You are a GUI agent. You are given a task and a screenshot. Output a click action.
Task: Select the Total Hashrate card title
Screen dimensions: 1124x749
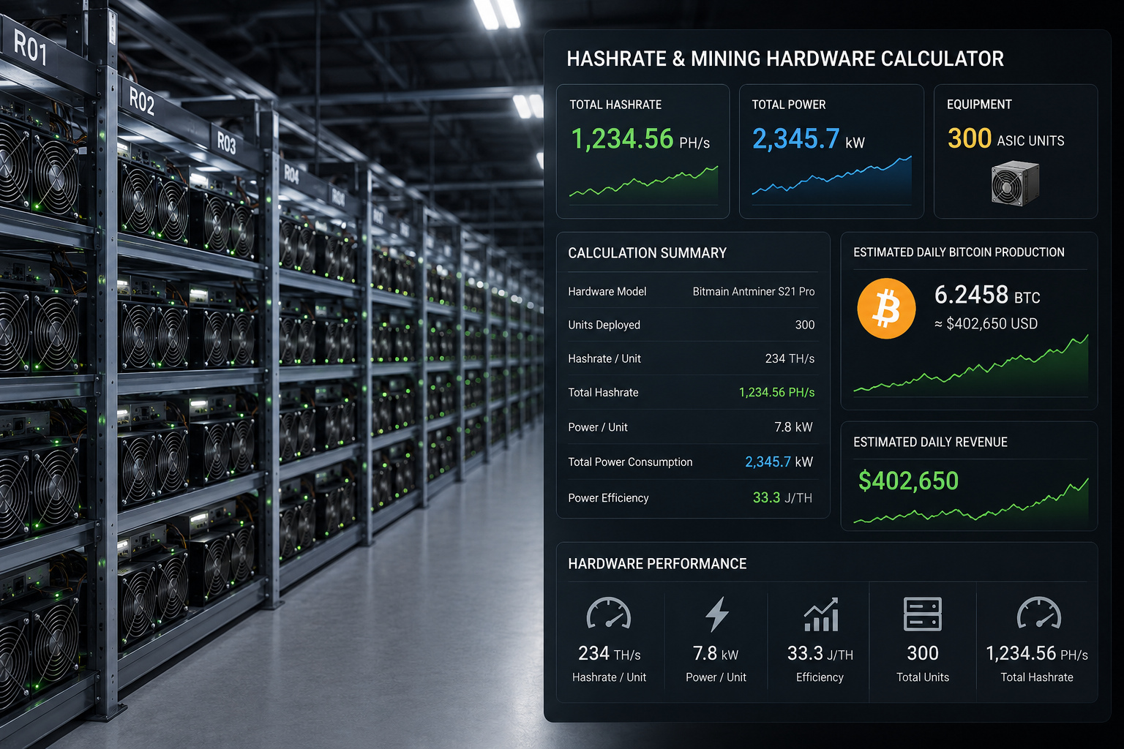[x=615, y=105]
